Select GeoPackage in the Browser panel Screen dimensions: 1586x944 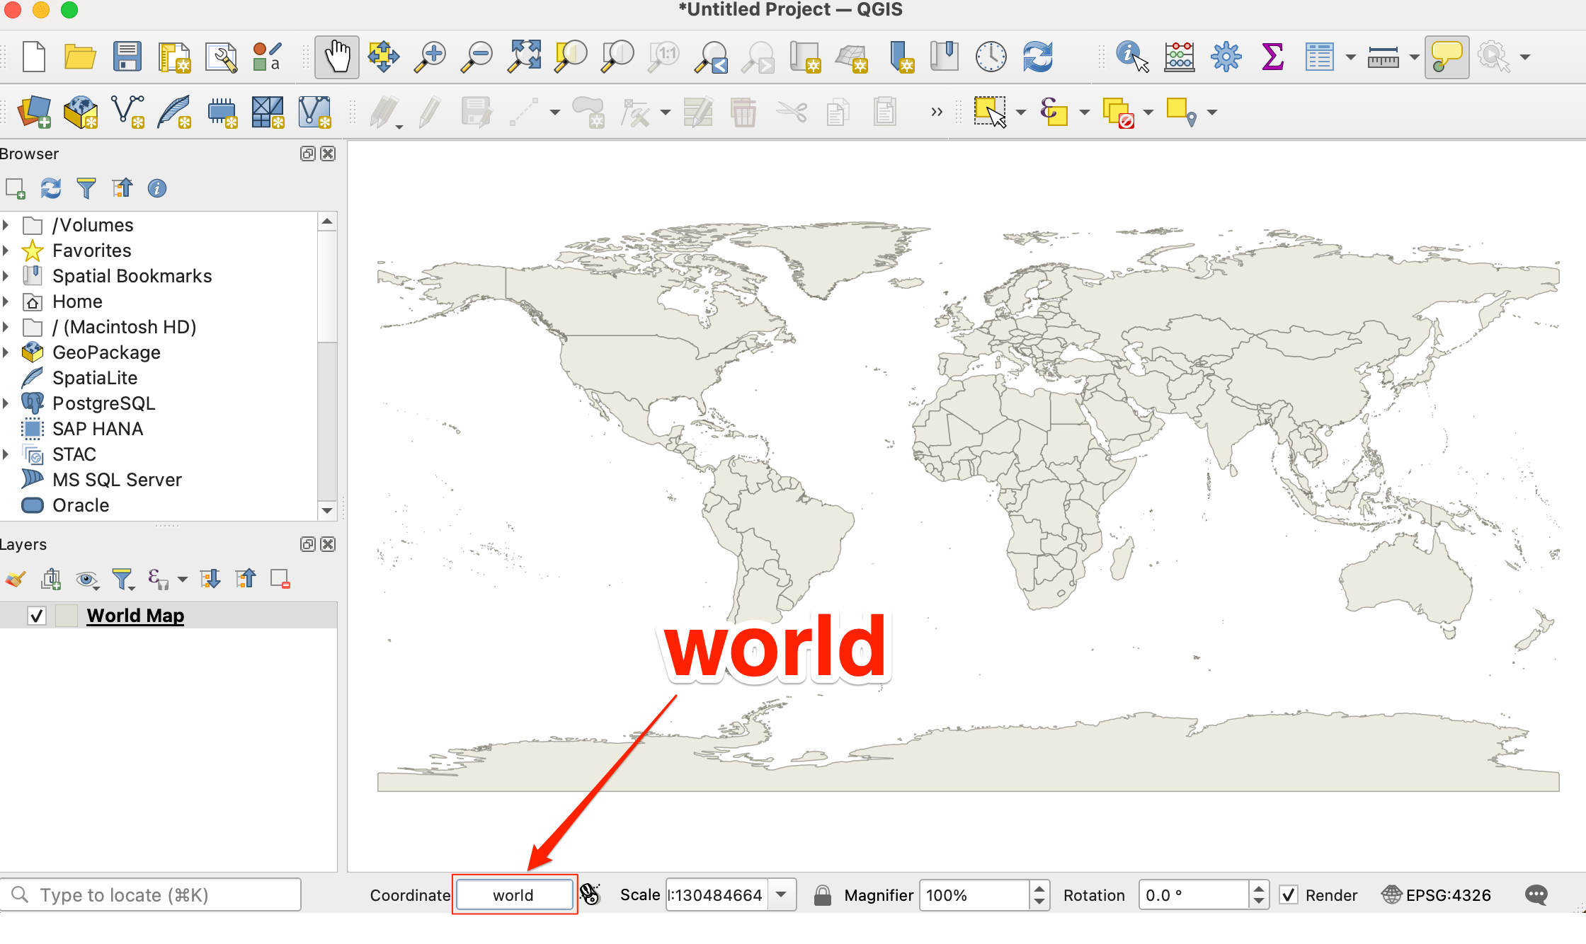click(x=106, y=352)
